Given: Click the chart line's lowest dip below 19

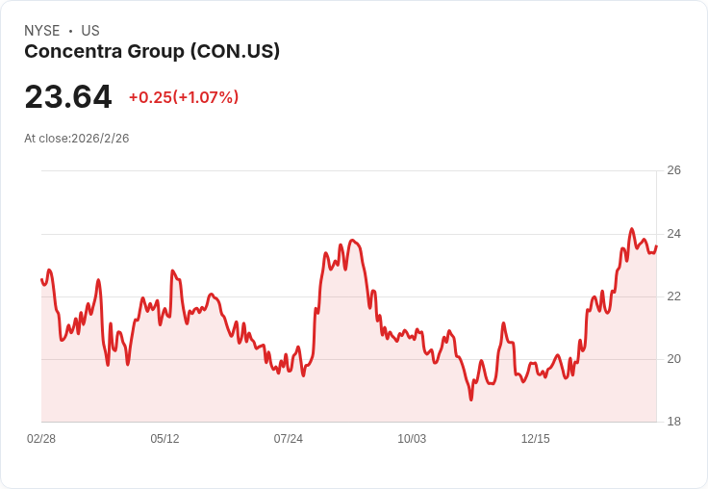Looking at the screenshot, I should point(471,399).
